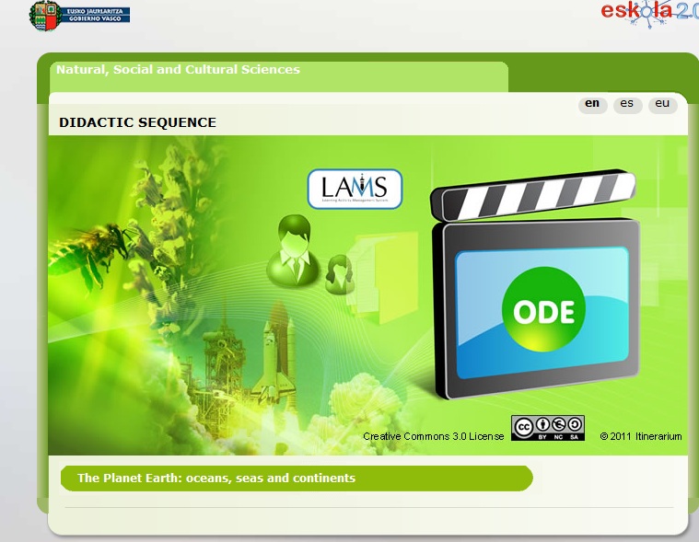699x542 pixels.
Task: Switch language to Spanish (es)
Action: pyautogui.click(x=627, y=104)
